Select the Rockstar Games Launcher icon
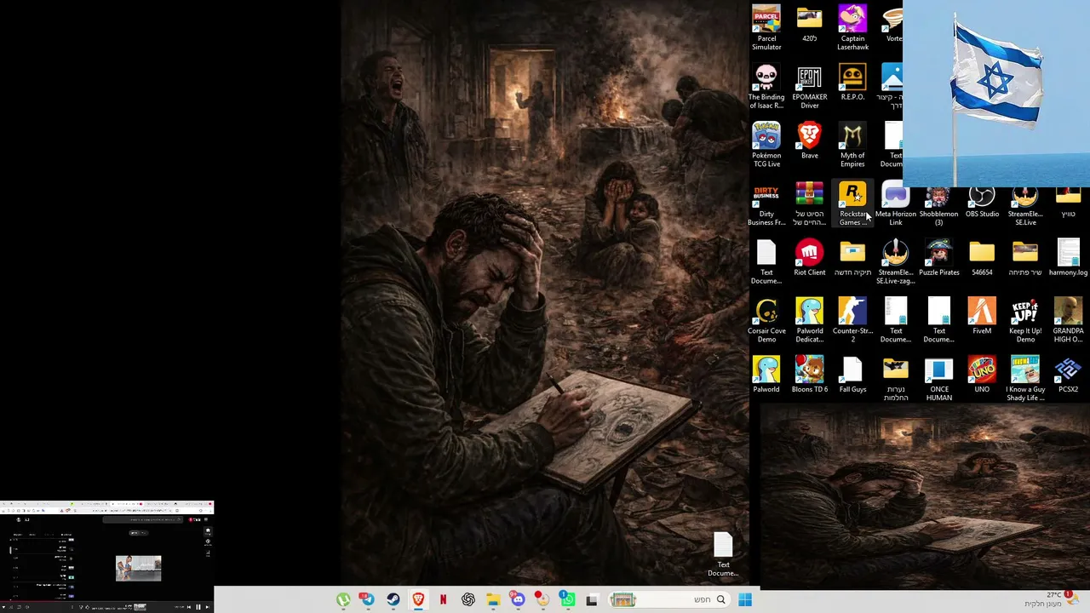 852,203
